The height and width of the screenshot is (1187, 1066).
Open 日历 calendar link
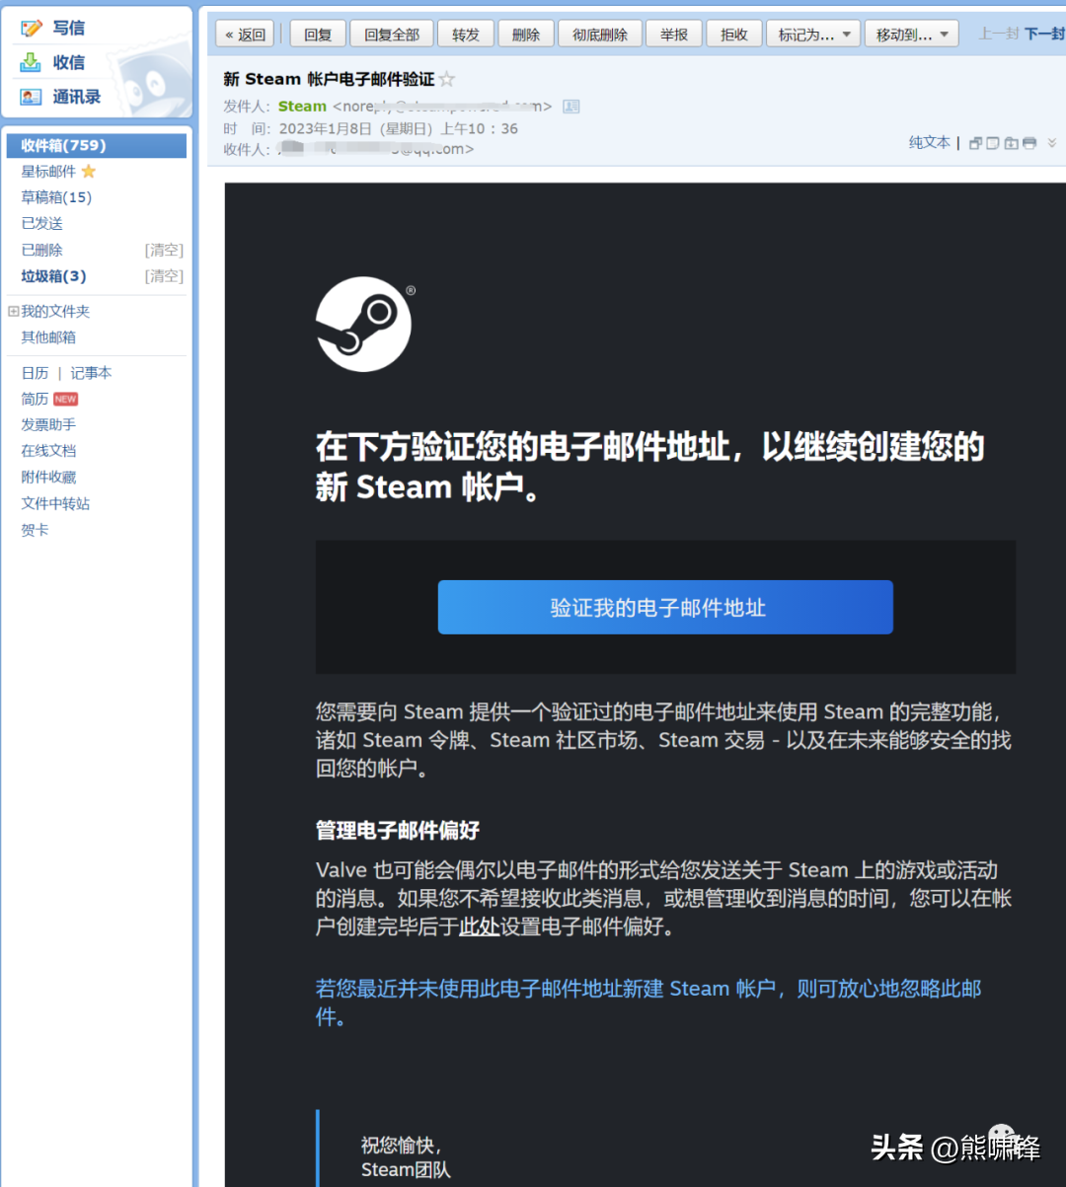coord(35,373)
